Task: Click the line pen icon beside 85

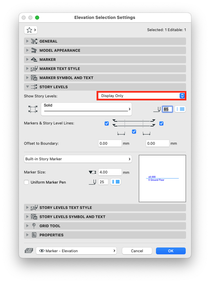Action: coord(157,109)
